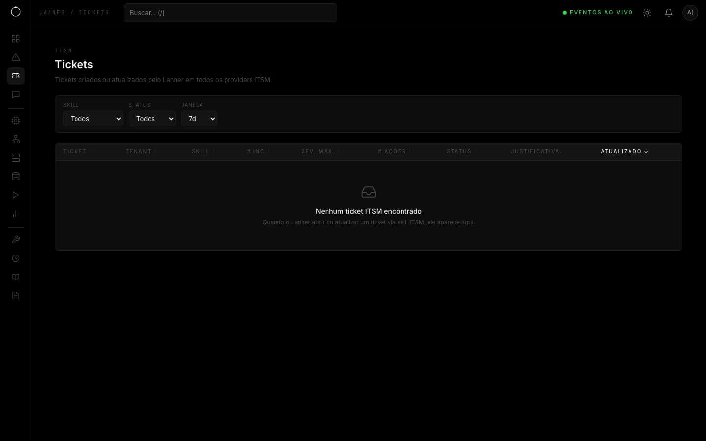Click the EVENTOS AO VIVO indicator
This screenshot has width=706, height=441.
[x=598, y=13]
